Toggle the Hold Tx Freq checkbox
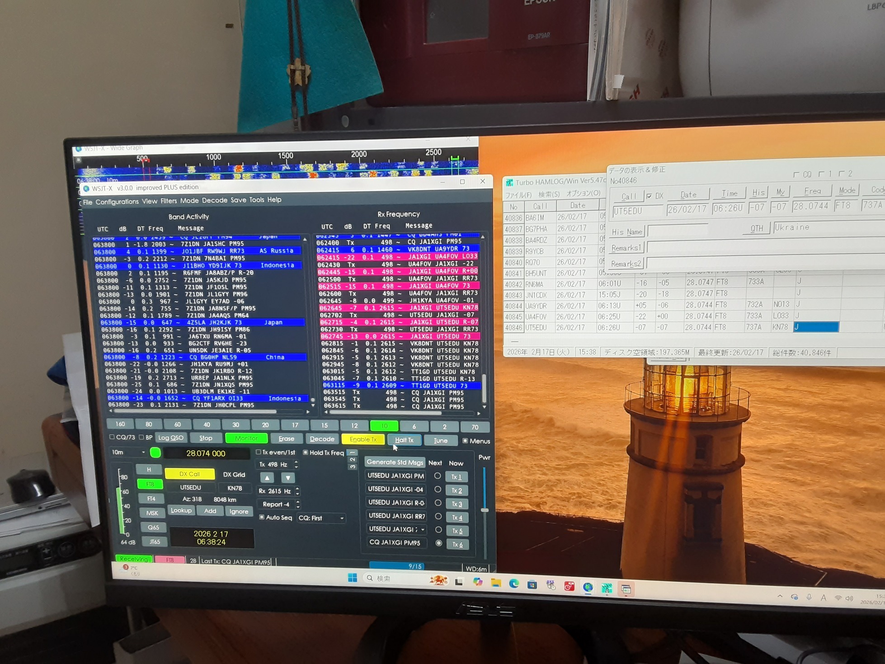 (306, 452)
